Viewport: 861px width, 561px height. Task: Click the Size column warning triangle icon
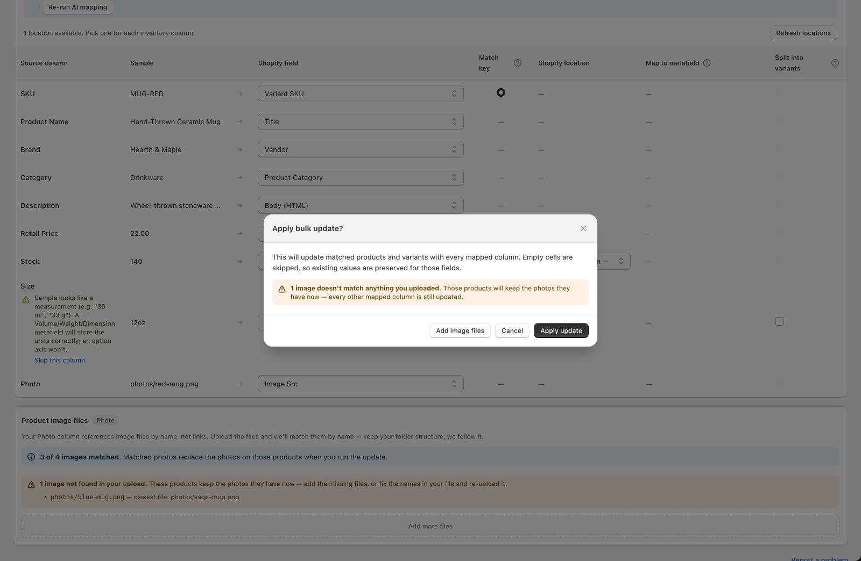pos(26,300)
